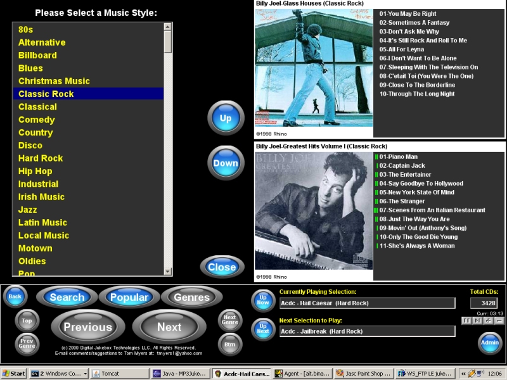The width and height of the screenshot is (507, 380).
Task: Click the style list scrollbar thumb
Action: click(167, 42)
